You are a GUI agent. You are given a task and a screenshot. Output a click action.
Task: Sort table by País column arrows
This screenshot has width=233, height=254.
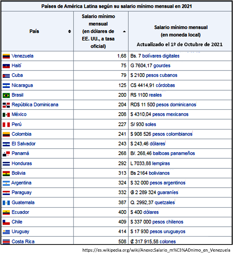coord(69,32)
